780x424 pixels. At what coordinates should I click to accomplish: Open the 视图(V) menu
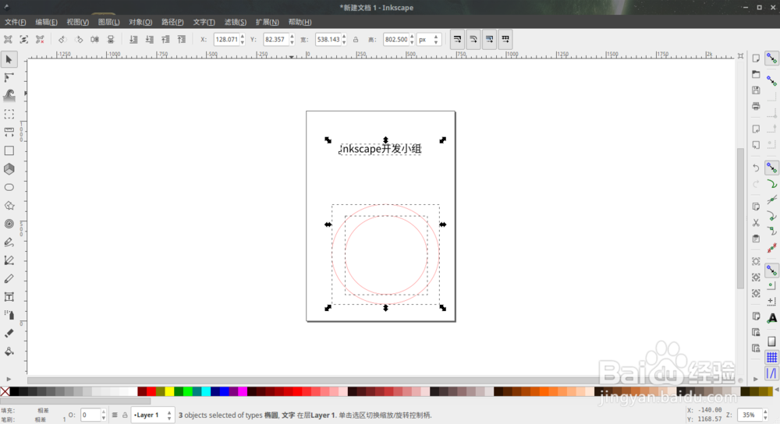(x=77, y=22)
